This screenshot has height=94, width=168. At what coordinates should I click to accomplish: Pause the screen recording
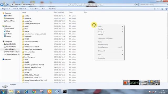(129, 84)
